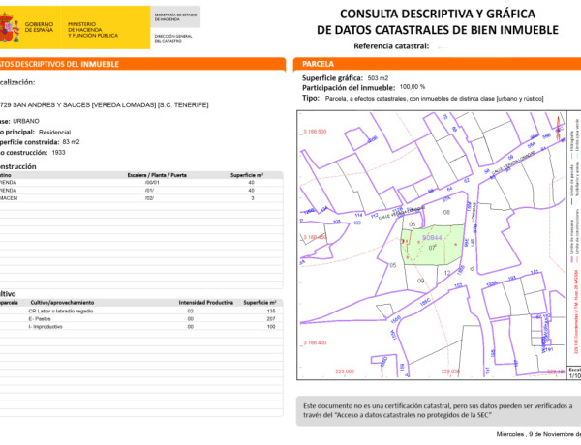This screenshot has width=581, height=445.
Task: Click the Superficie m² column header in construction table
Action: 249,174
